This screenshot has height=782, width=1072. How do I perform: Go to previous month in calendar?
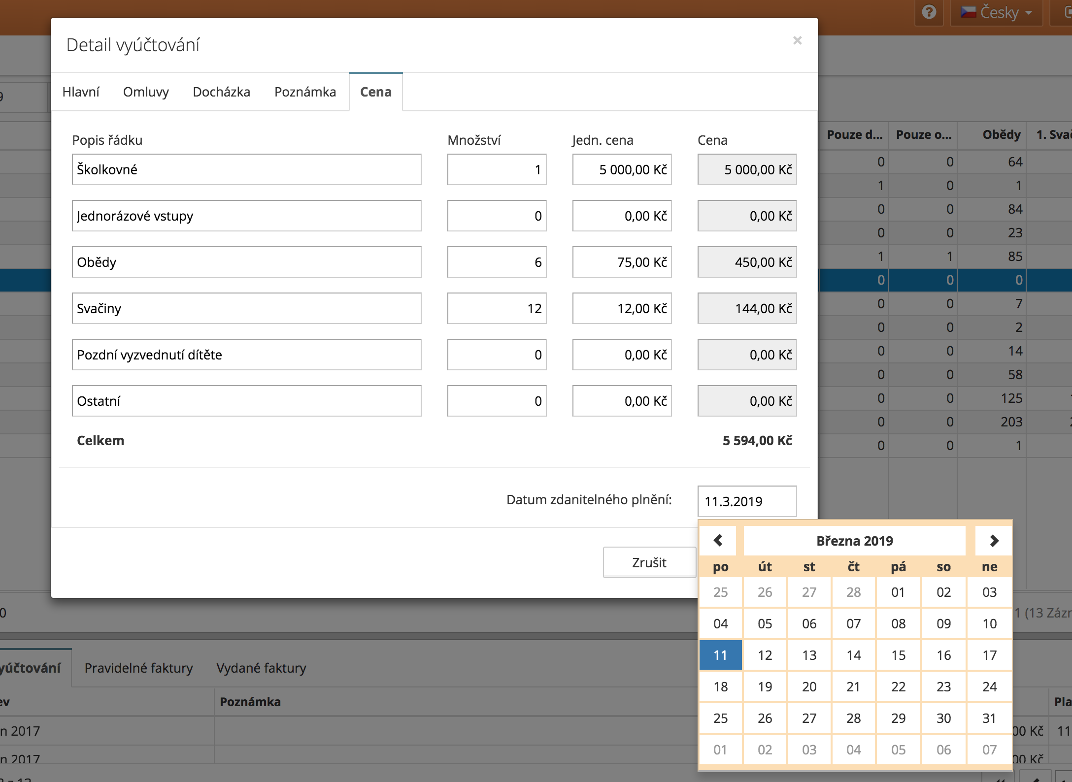point(718,541)
